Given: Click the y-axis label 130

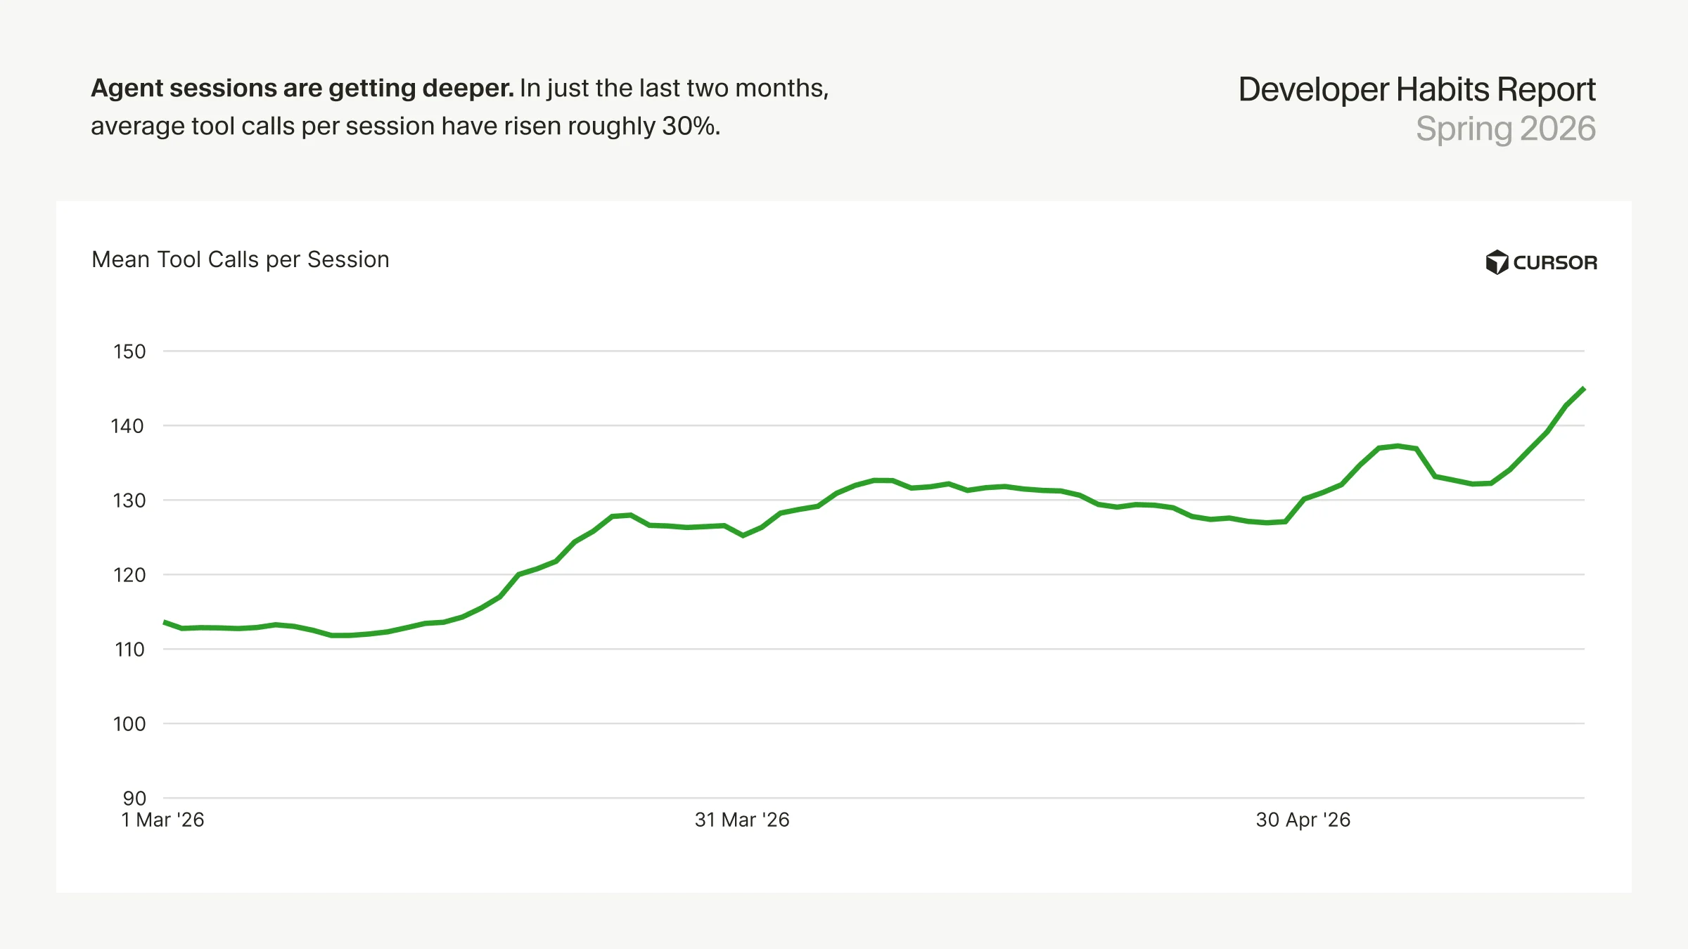Looking at the screenshot, I should point(129,501).
